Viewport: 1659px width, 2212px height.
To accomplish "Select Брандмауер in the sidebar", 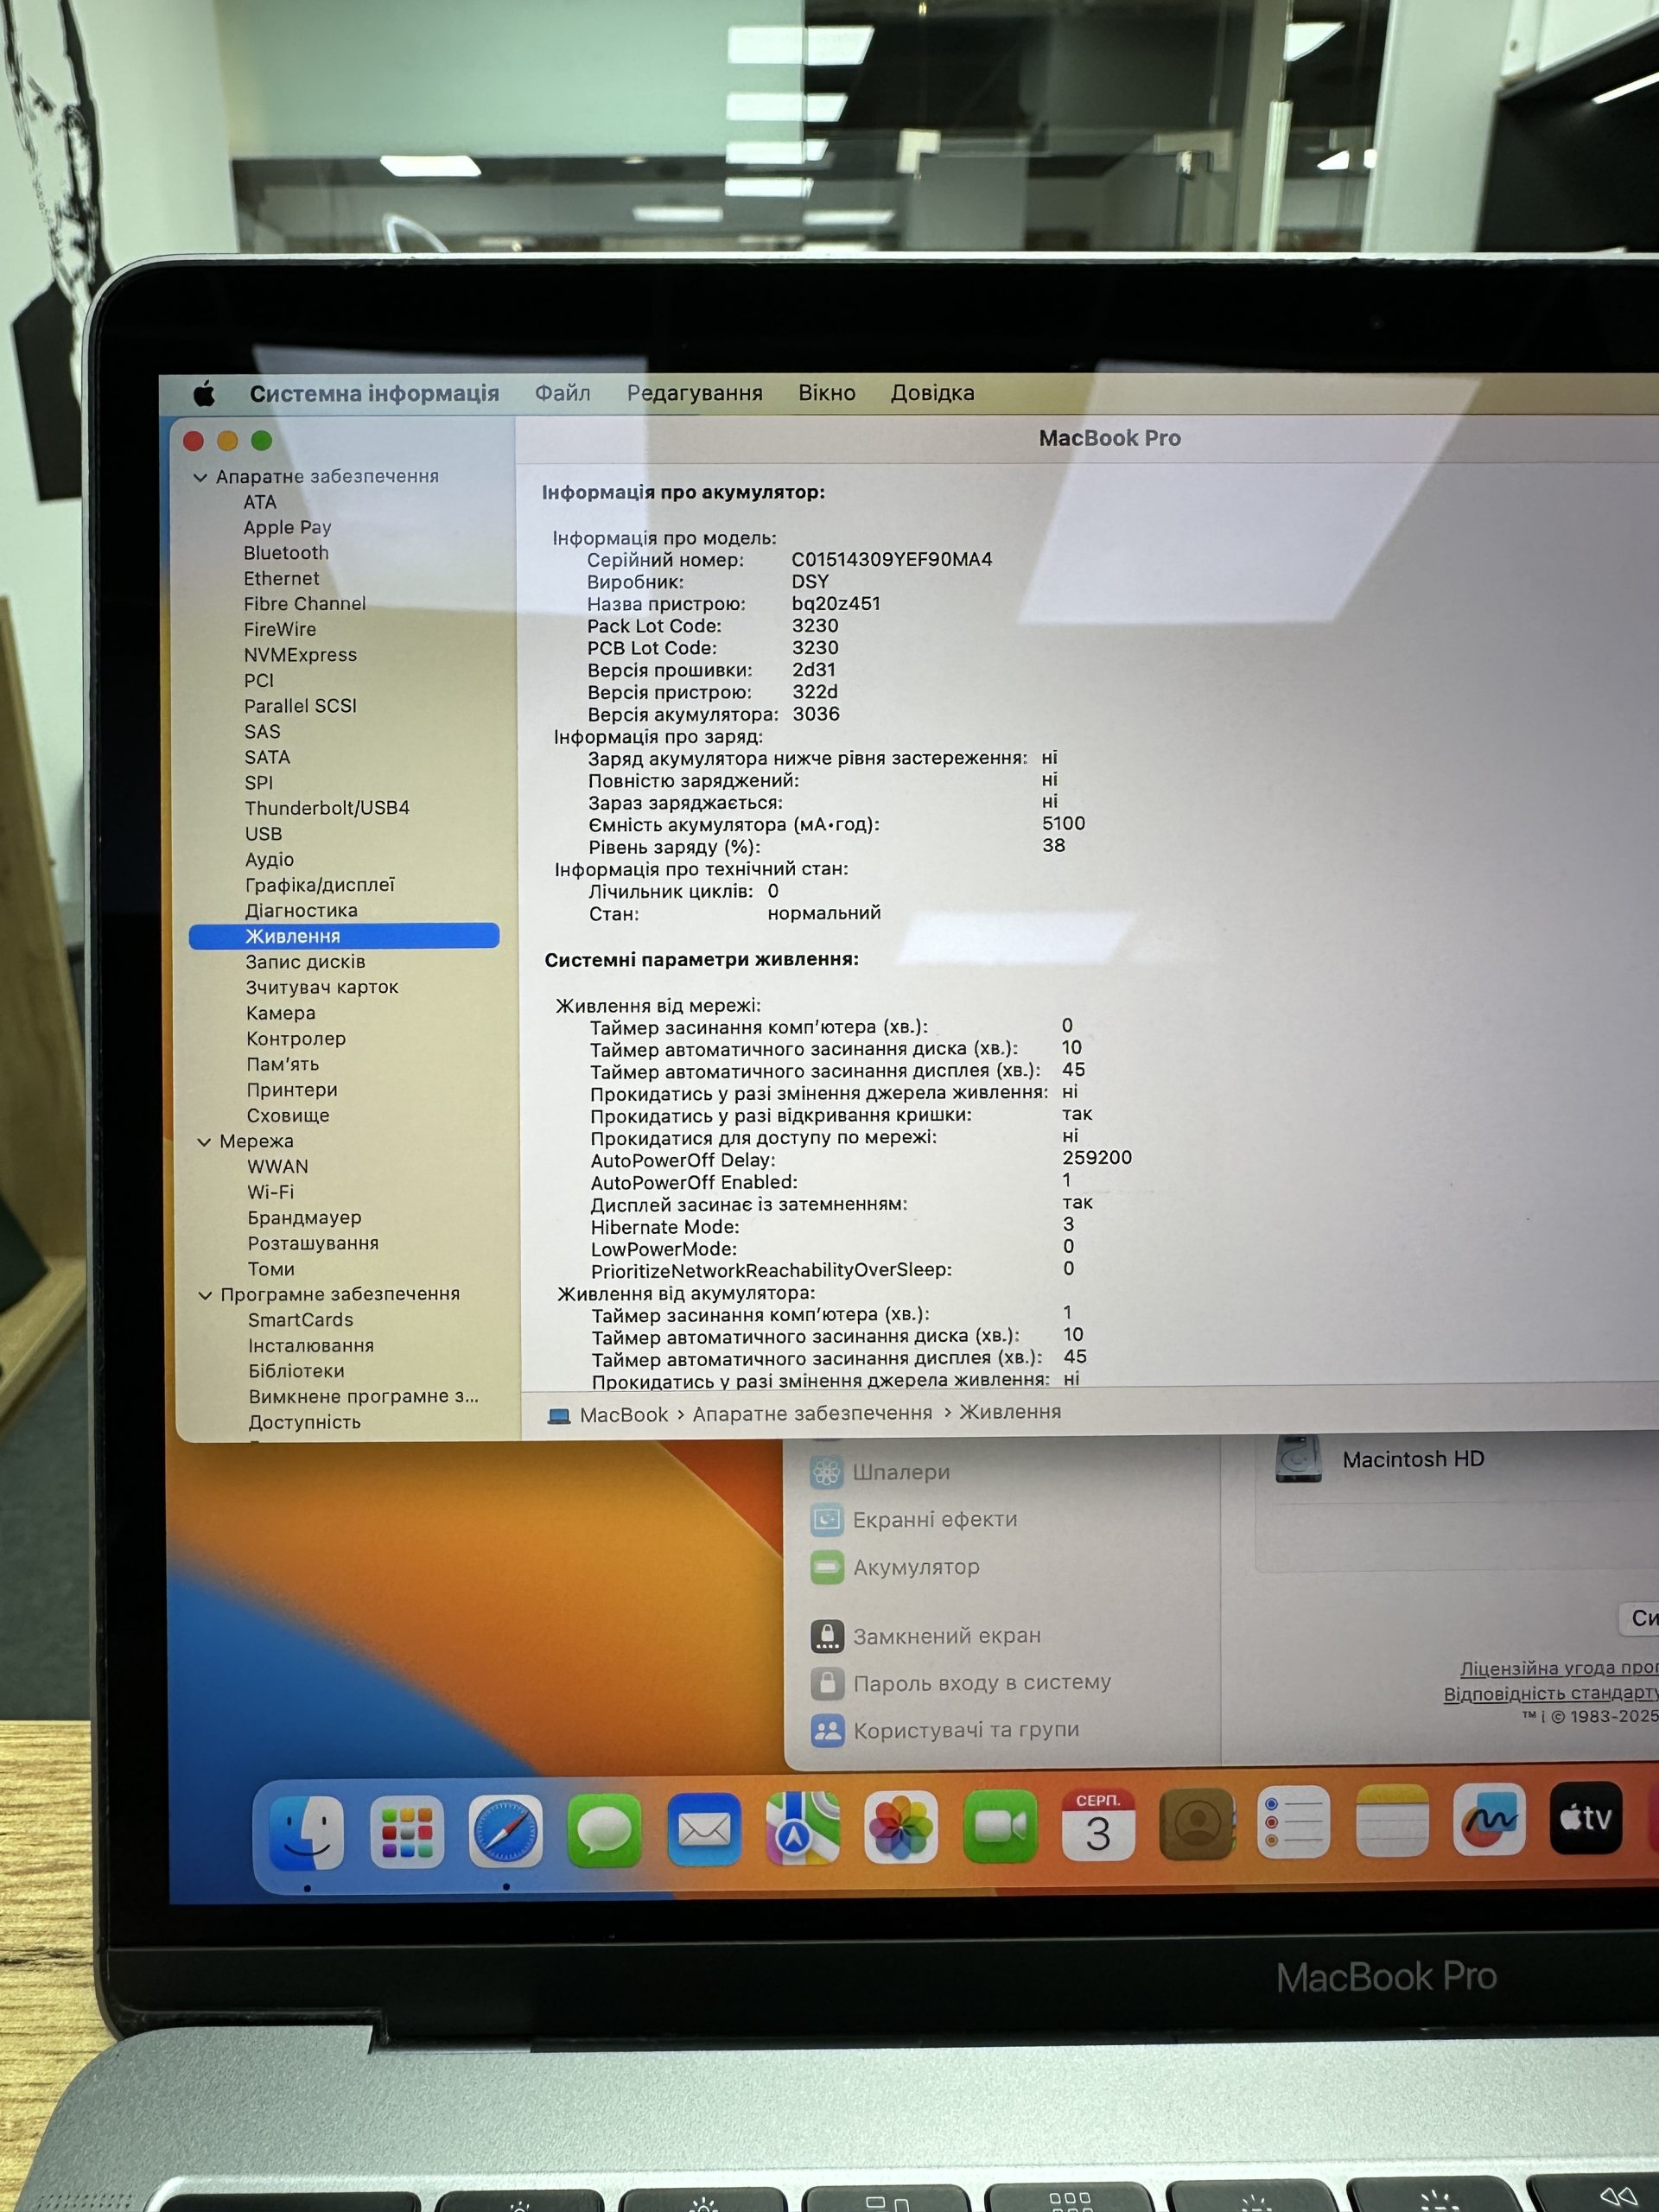I will (x=304, y=1218).
